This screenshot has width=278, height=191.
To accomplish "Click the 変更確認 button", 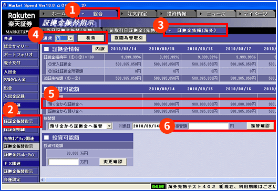I will coord(113,162).
